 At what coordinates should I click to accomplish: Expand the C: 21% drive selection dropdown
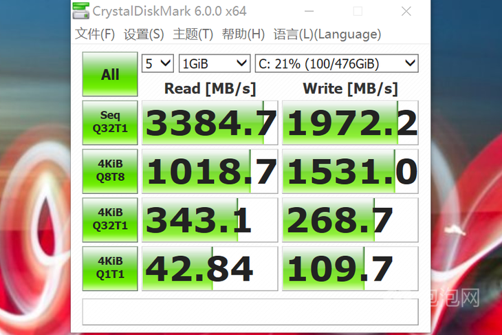pos(336,63)
